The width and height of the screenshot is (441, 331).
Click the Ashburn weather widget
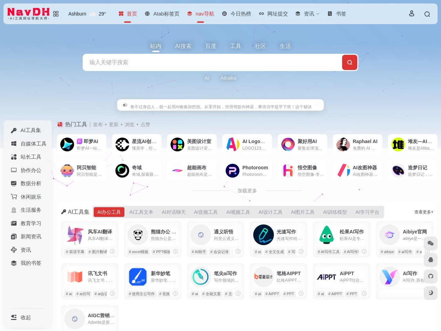[87, 14]
